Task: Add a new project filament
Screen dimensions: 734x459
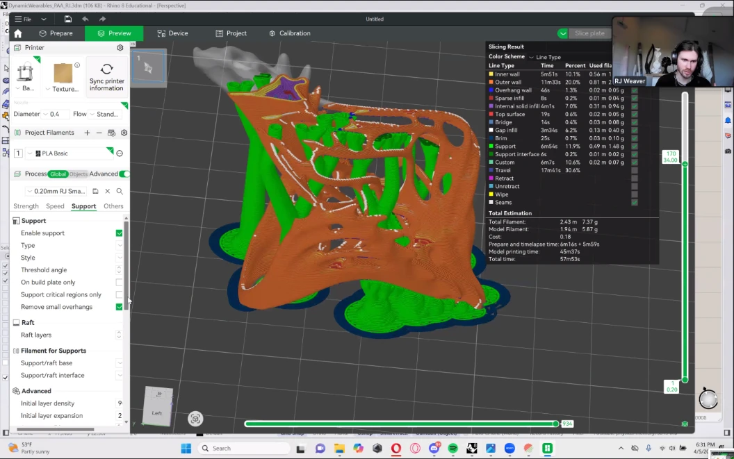Action: (87, 133)
